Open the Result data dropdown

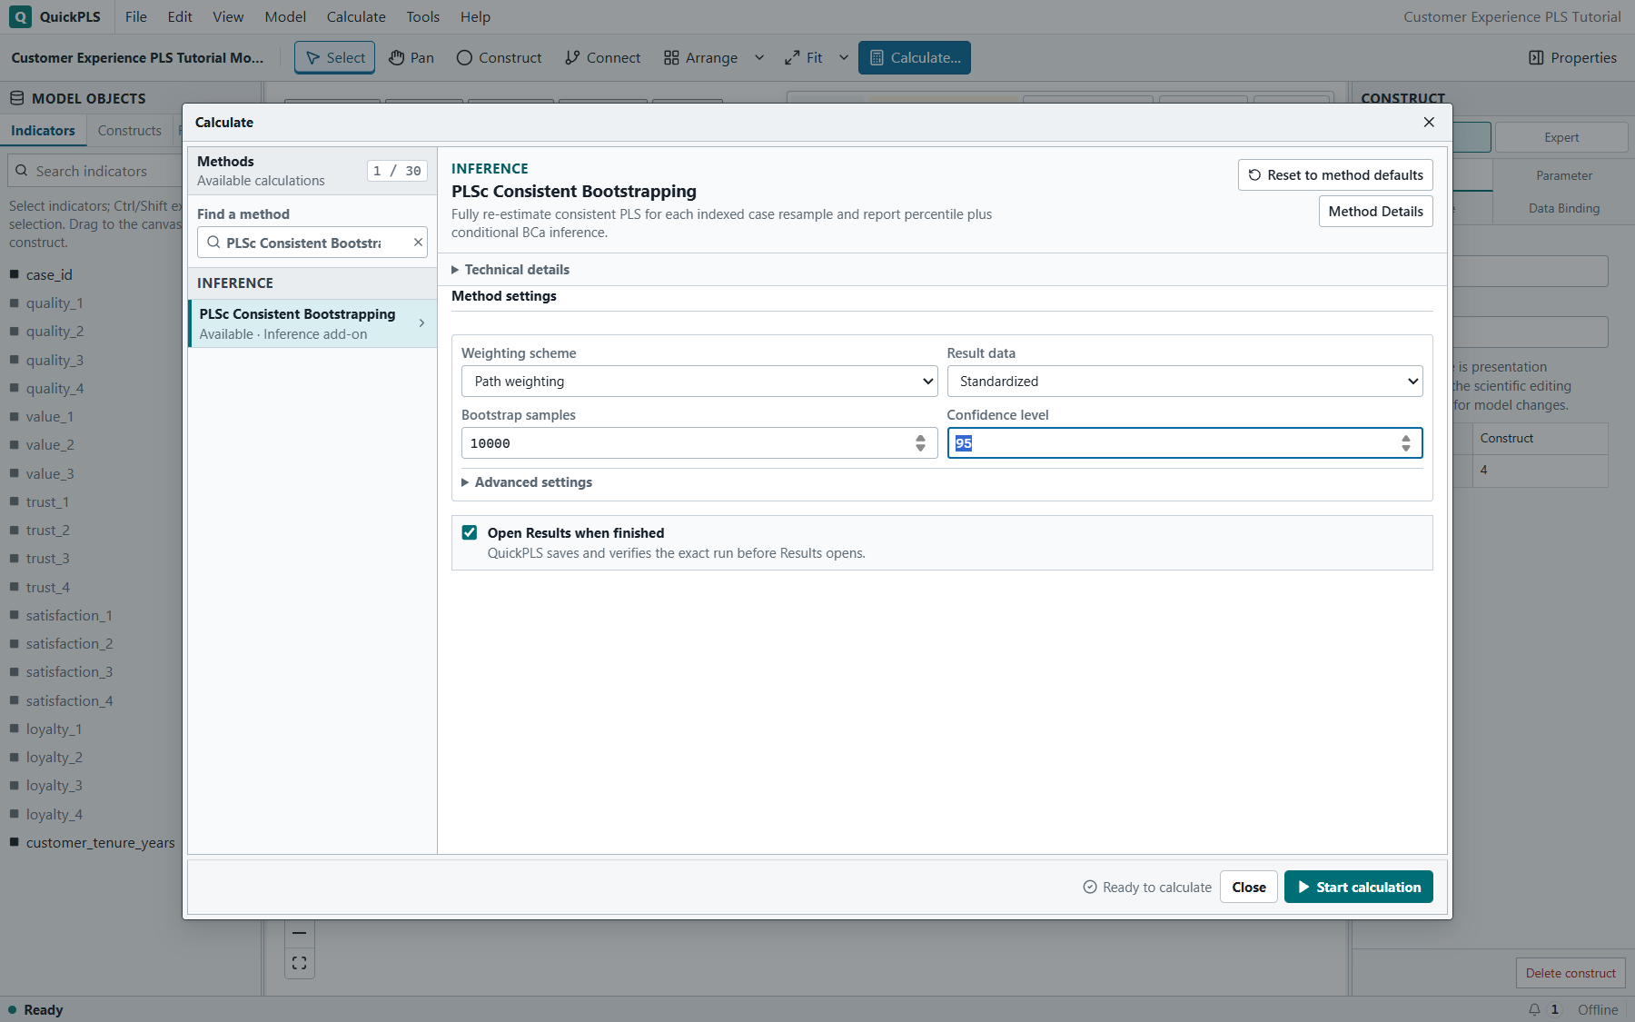click(x=1184, y=382)
